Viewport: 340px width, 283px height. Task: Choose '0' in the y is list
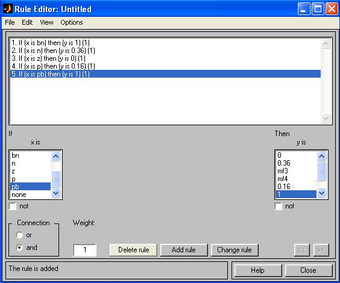point(296,155)
